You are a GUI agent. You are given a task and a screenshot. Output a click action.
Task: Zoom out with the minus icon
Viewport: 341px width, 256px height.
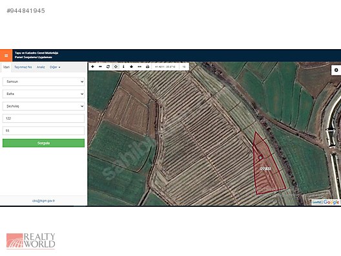pyautogui.click(x=100, y=67)
